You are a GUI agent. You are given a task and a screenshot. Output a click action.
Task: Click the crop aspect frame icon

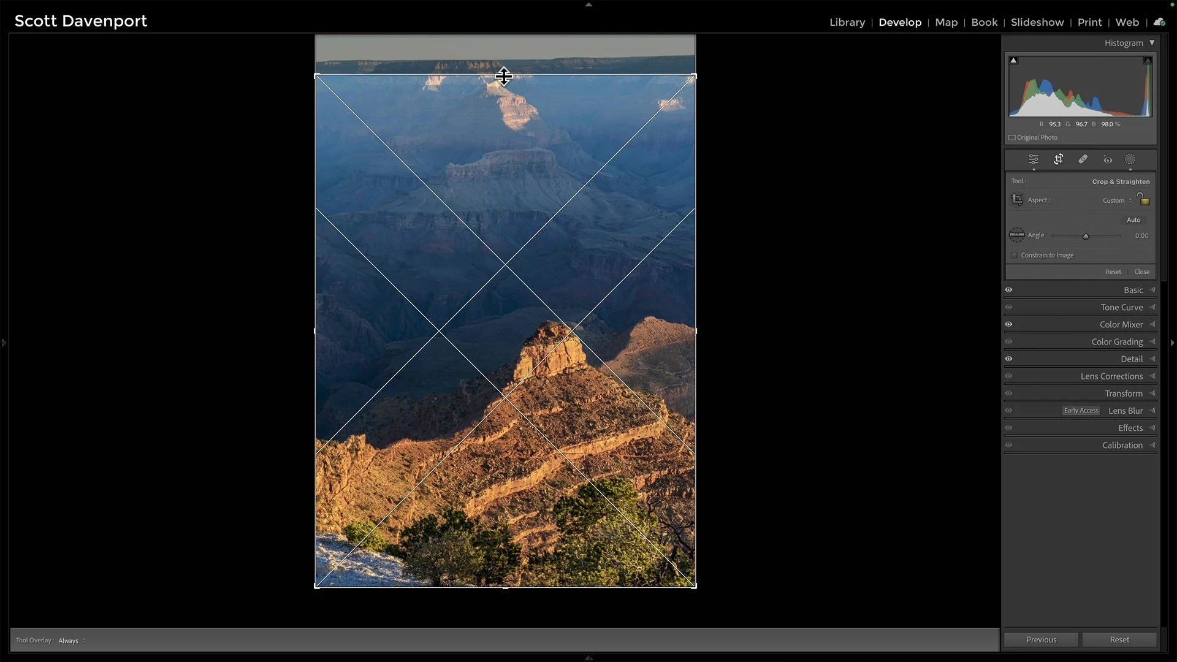point(1017,200)
